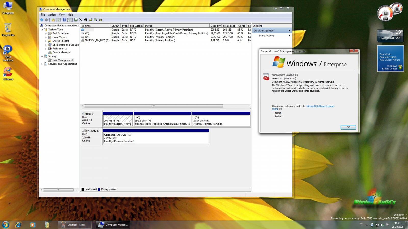Click the Refresh toolbar icon
The width and height of the screenshot is (408, 229).
point(76,20)
